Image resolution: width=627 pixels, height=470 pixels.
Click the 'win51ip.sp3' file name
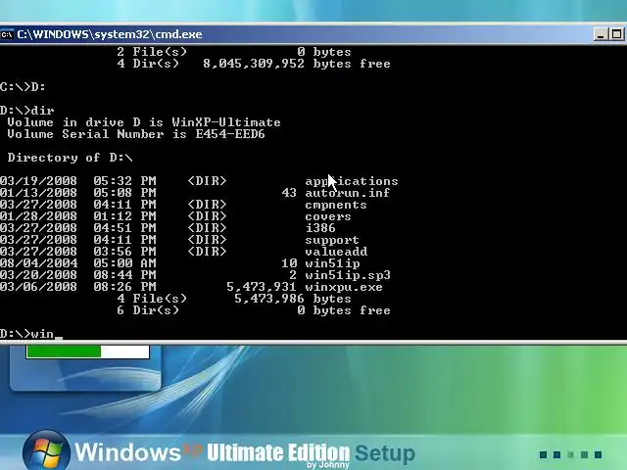click(x=348, y=275)
